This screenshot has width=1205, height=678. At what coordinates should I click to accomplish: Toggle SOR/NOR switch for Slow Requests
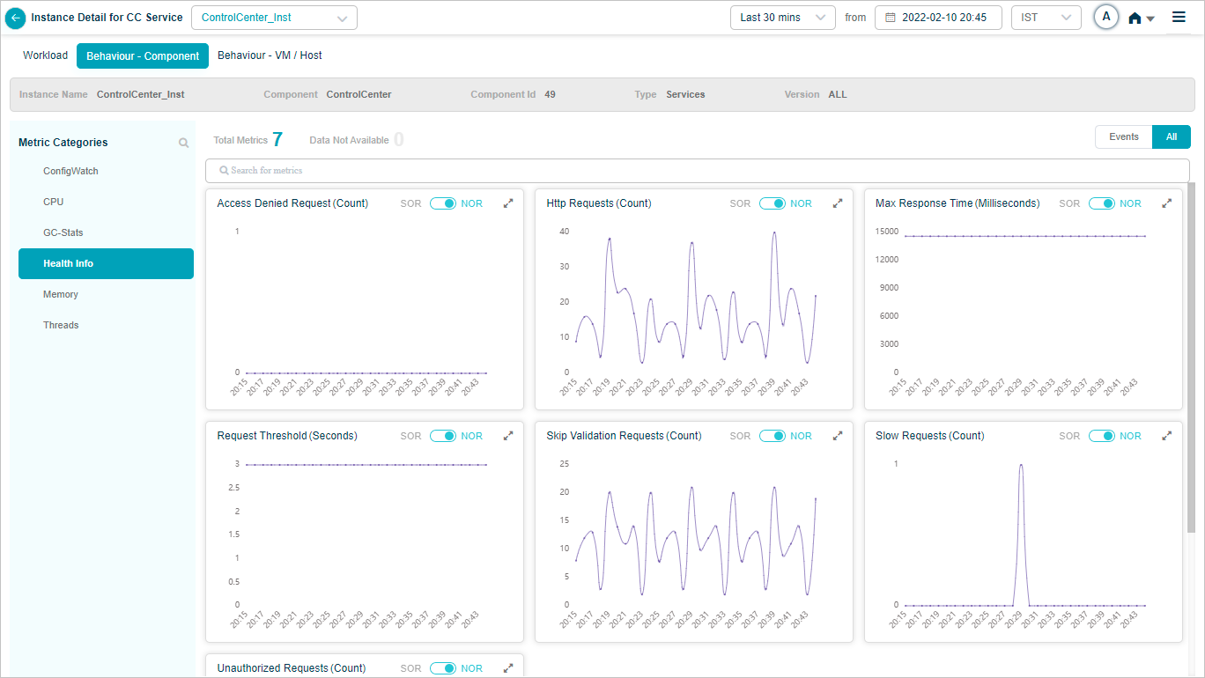pos(1101,436)
